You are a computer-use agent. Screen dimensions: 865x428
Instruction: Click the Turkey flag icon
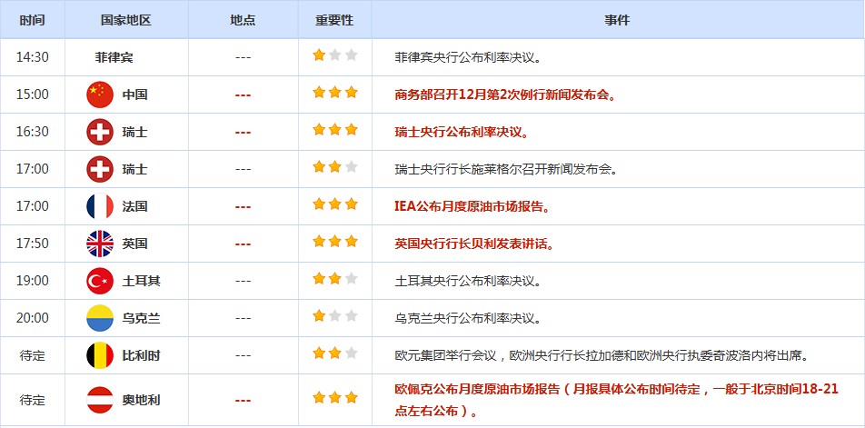pos(99,281)
